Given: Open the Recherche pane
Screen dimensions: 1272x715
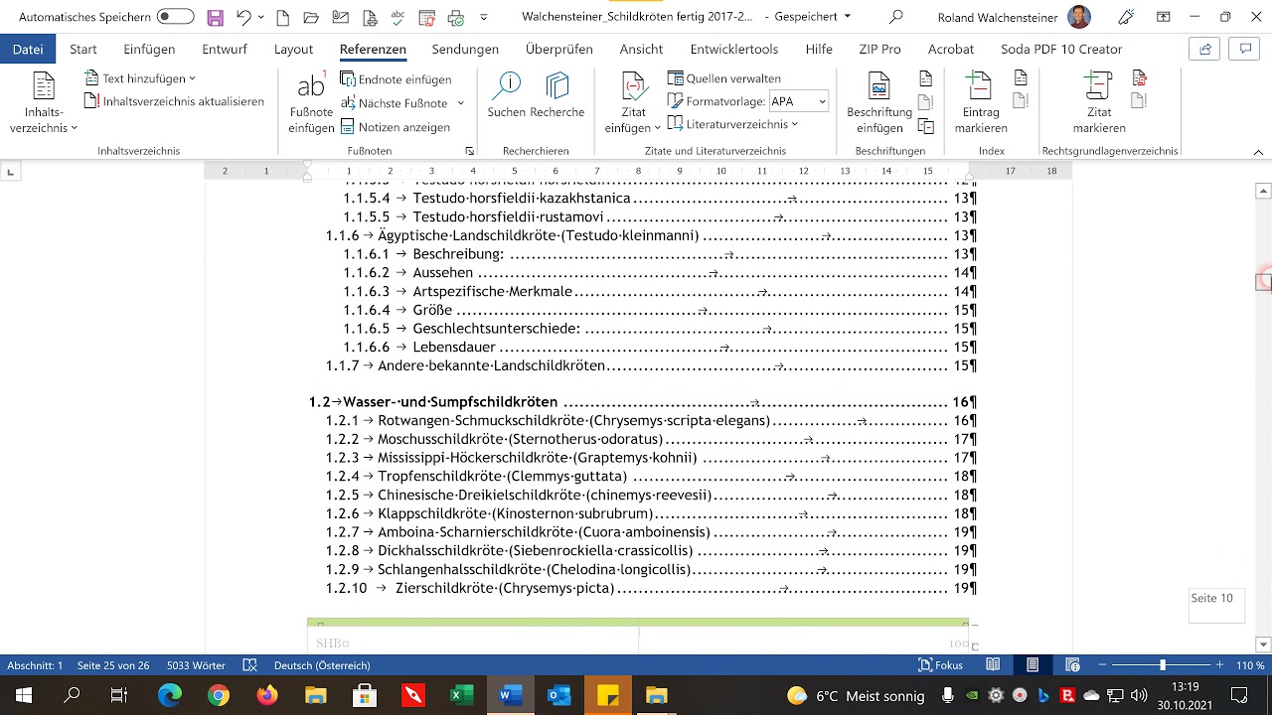Looking at the screenshot, I should coord(557,95).
